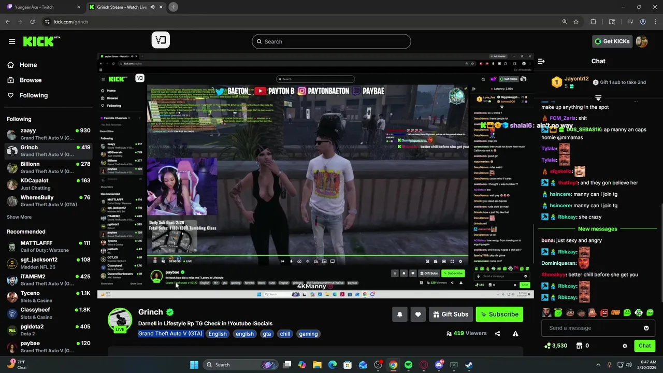Open volume control in system tray
The image size is (663, 373).
coord(629,365)
